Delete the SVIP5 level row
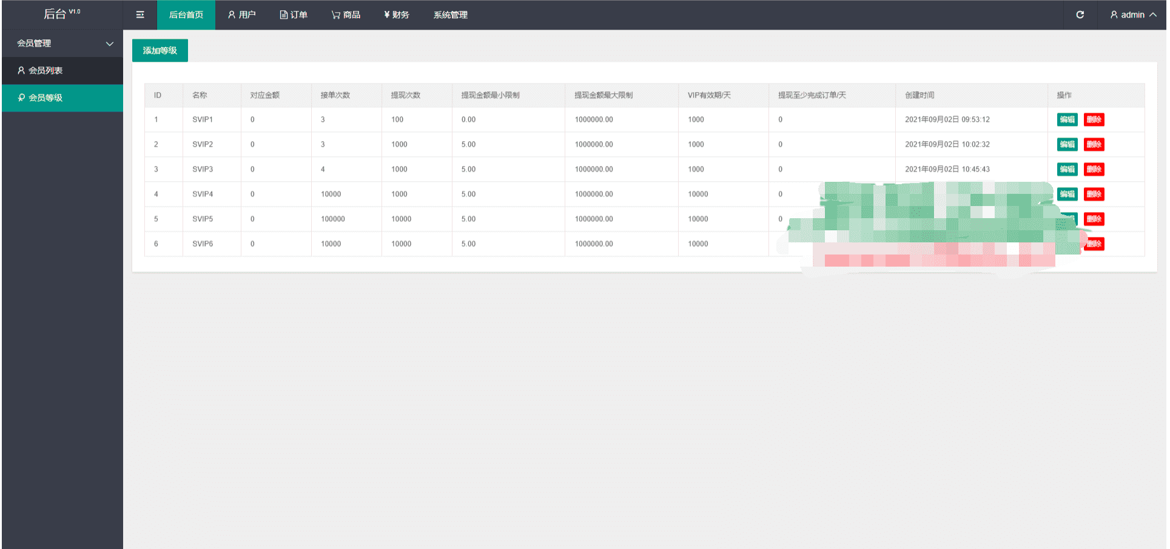This screenshot has width=1170, height=549. 1094,219
